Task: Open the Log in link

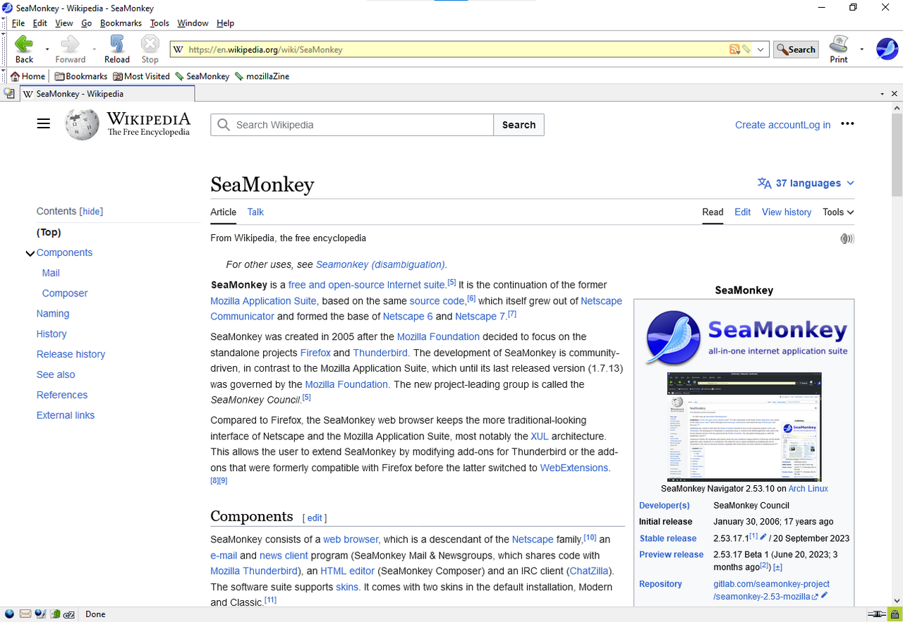Action: [x=816, y=125]
